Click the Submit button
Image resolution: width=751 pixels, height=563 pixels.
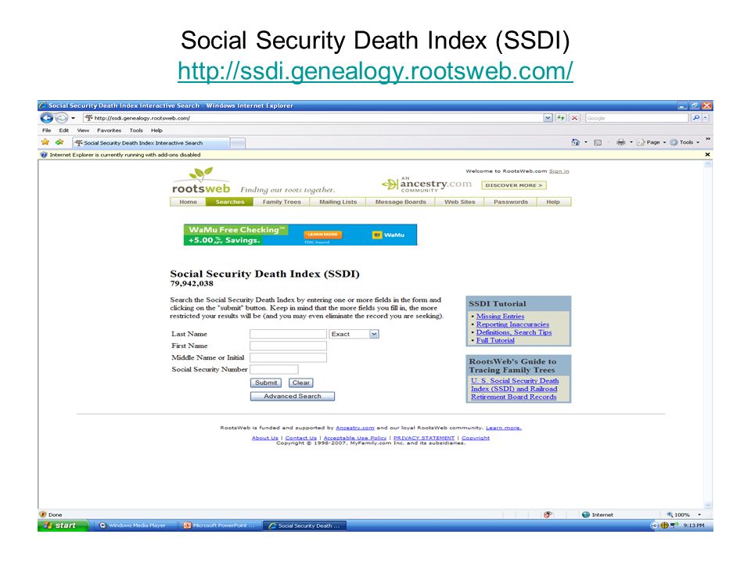(266, 383)
